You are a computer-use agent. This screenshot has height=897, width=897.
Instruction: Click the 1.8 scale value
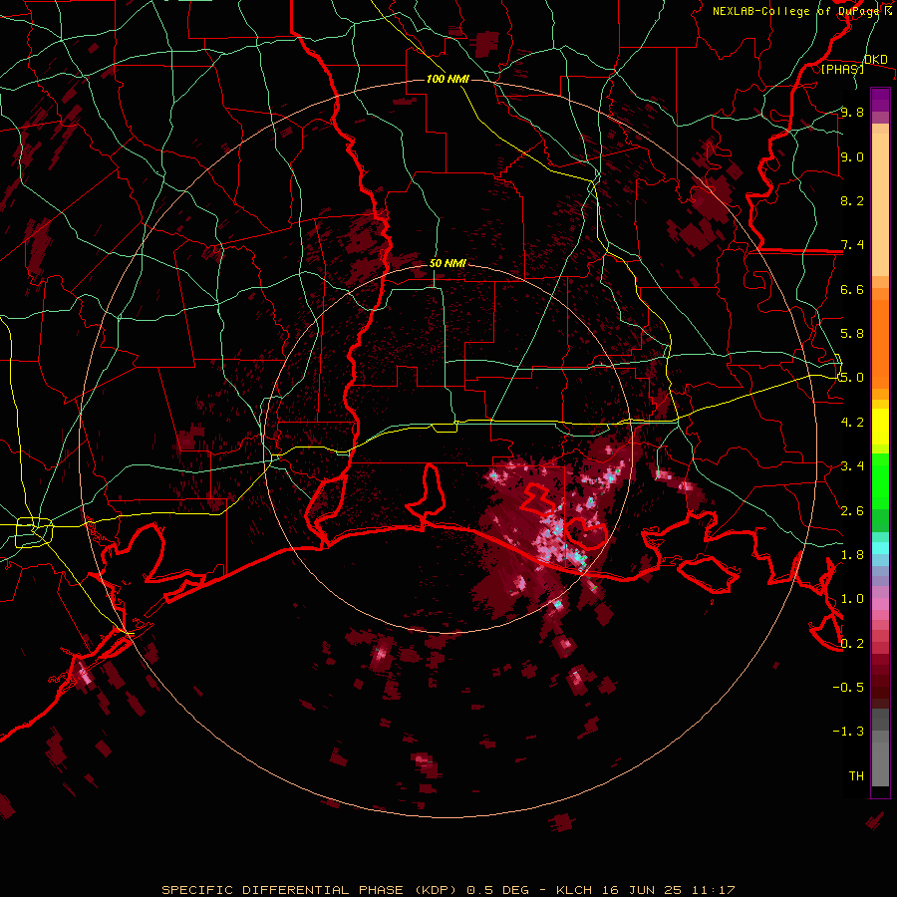point(852,555)
